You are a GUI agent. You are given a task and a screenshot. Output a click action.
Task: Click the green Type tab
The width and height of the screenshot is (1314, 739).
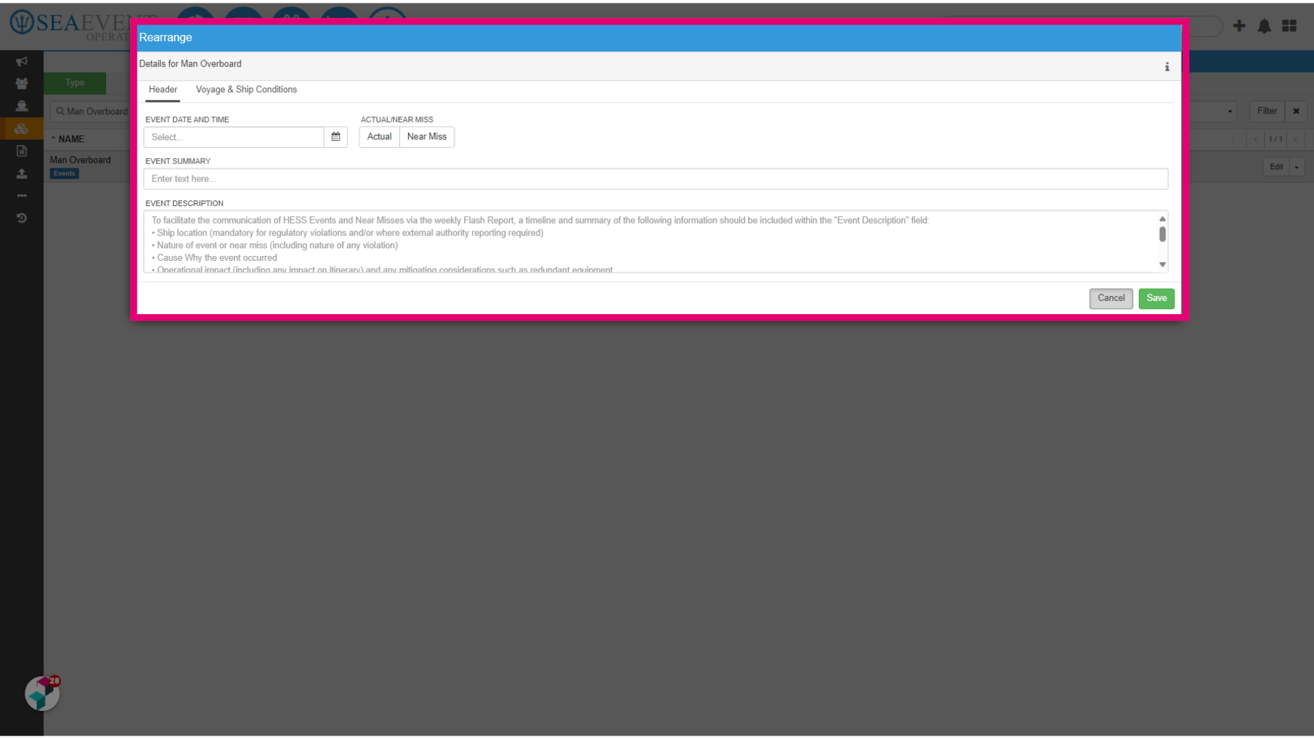(75, 83)
